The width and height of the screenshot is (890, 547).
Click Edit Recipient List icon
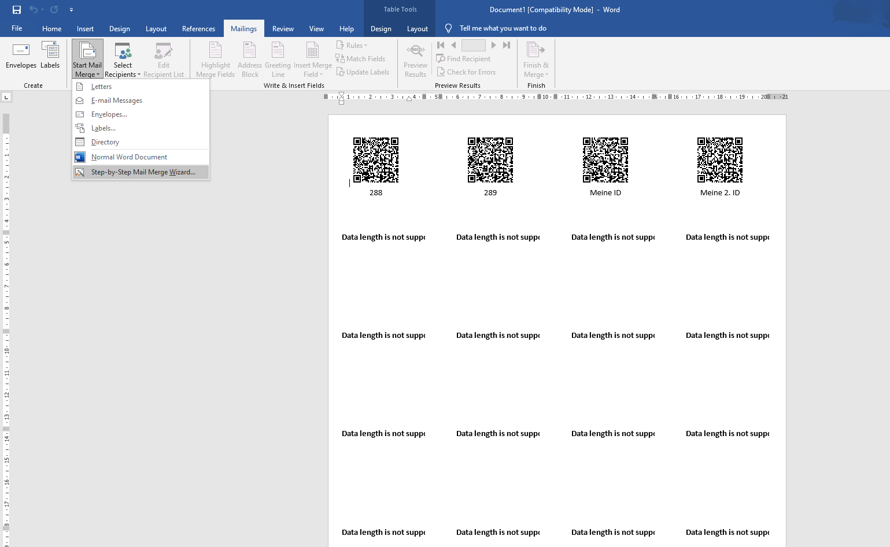point(164,59)
